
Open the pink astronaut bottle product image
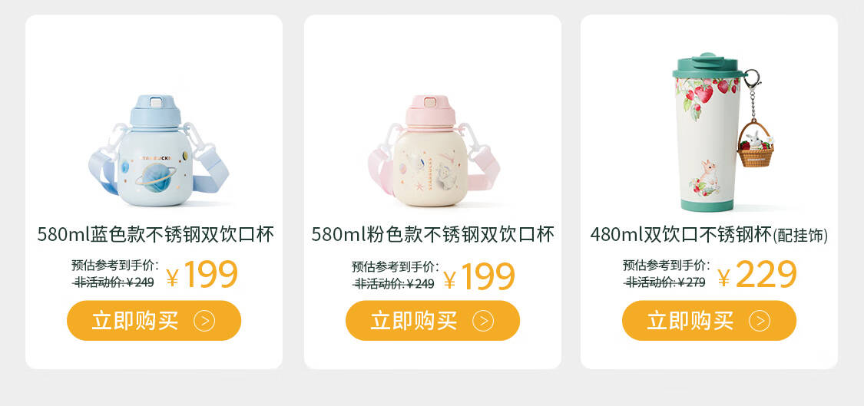click(434, 150)
